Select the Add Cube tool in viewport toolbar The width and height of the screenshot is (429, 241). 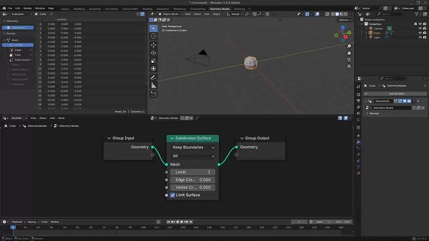pyautogui.click(x=154, y=94)
